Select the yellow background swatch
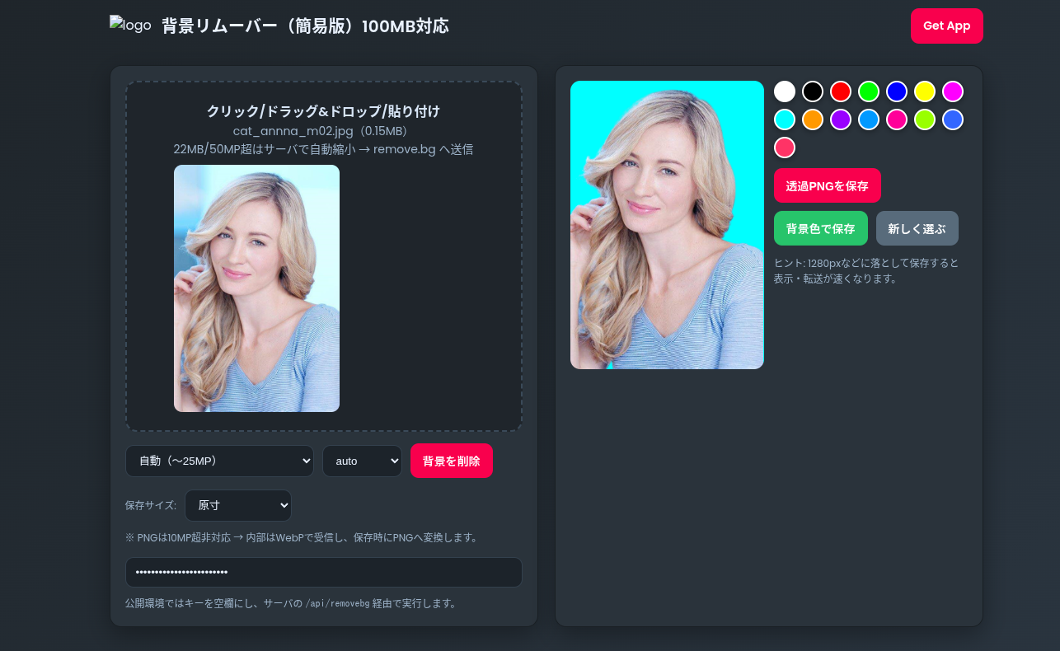 tap(925, 91)
